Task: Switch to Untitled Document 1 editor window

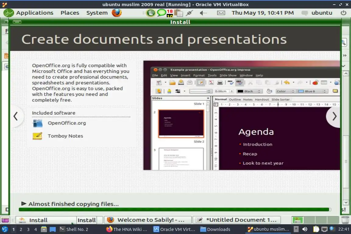Action: (x=237, y=220)
